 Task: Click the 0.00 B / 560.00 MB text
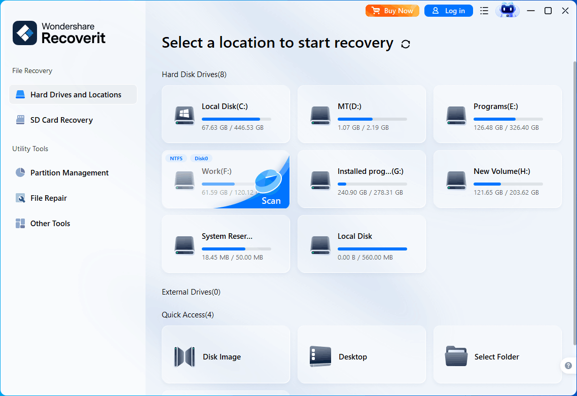click(365, 257)
